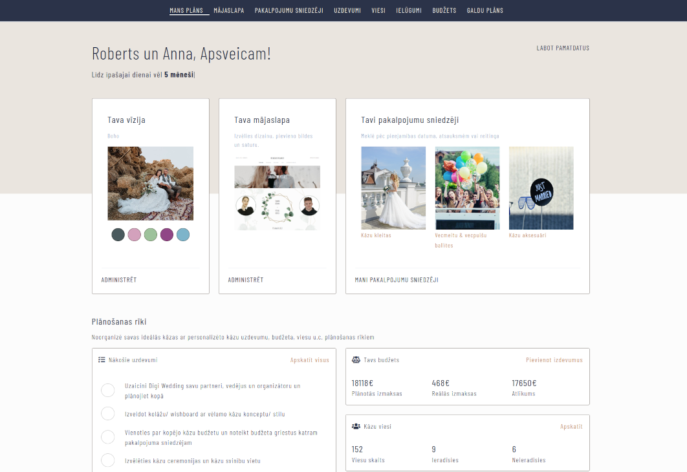Pick the light blue color swatch
Image resolution: width=687 pixels, height=472 pixels.
[183, 235]
